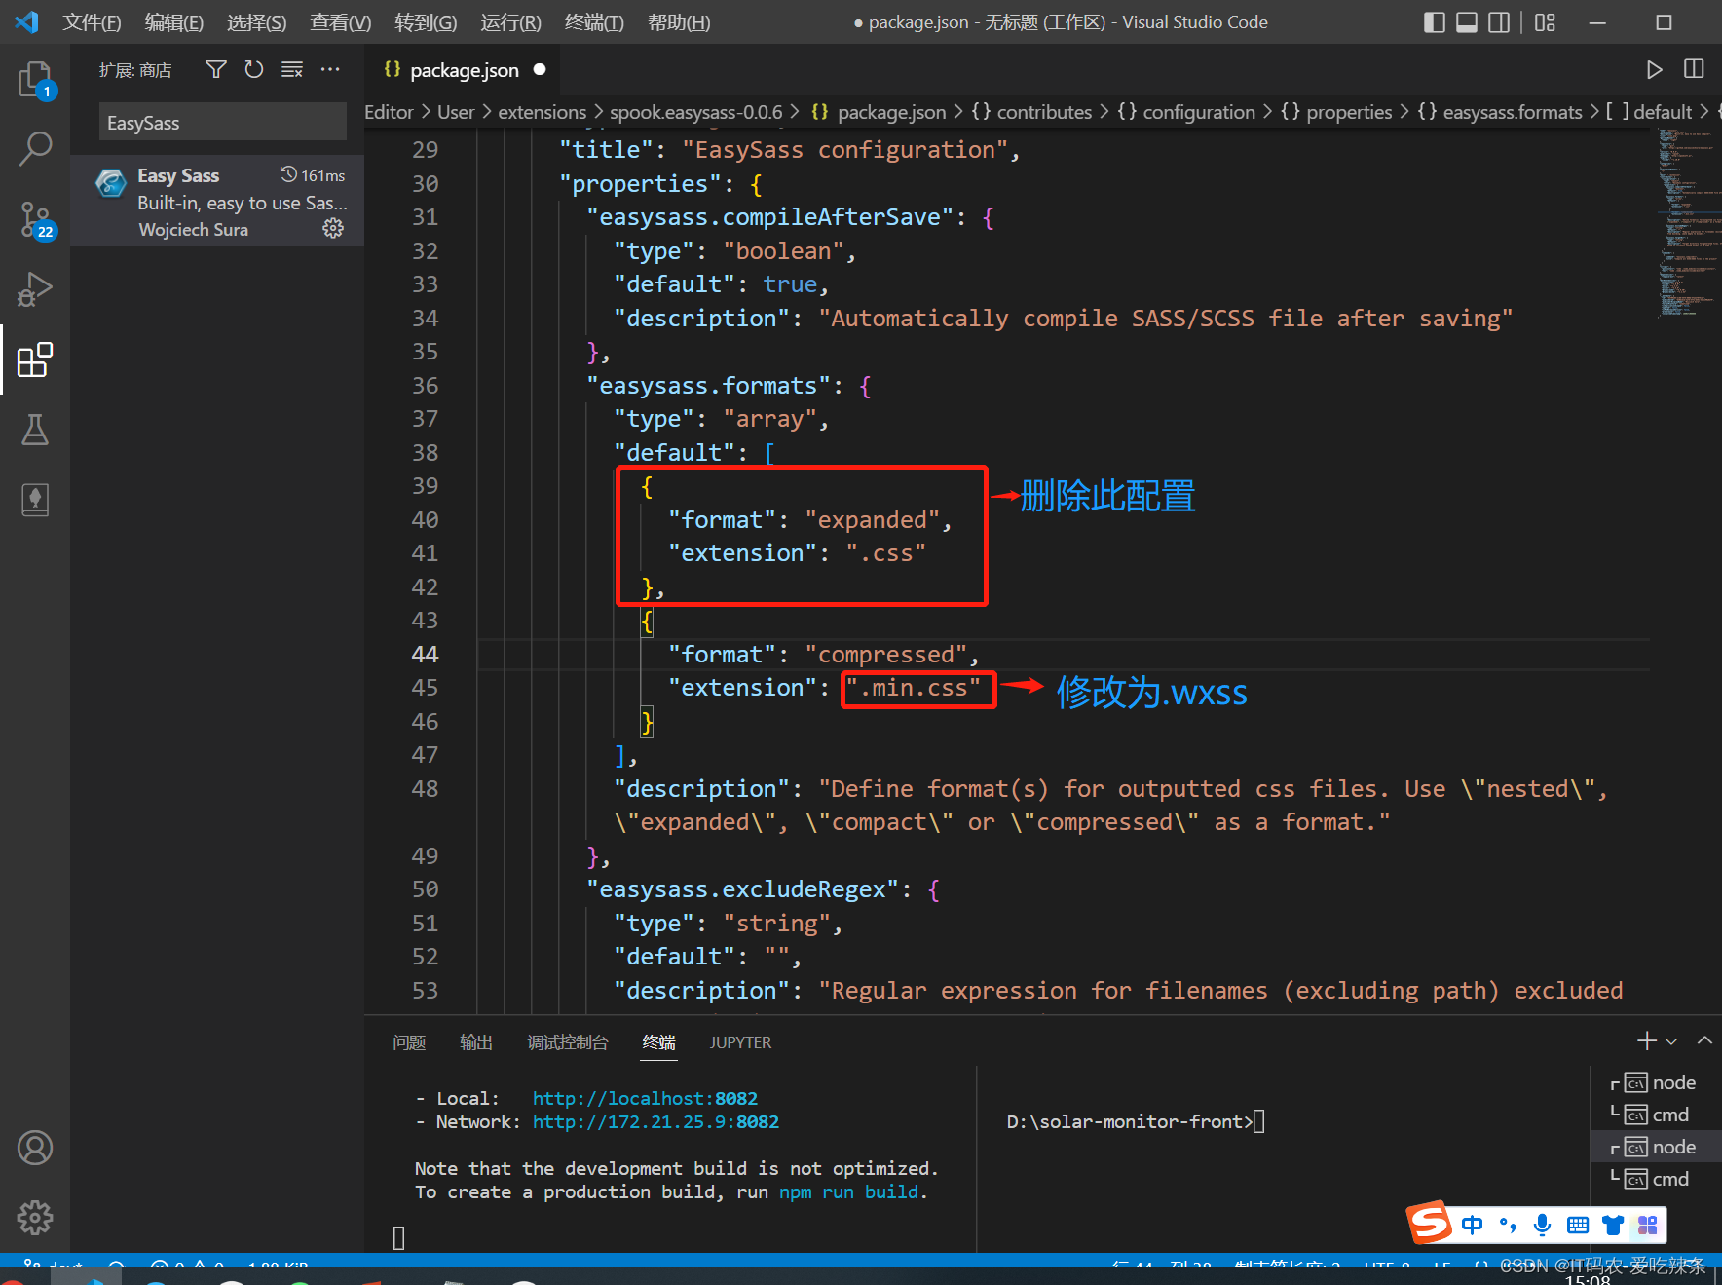Select first node terminal in terminal list
This screenshot has height=1285, width=1722.
1657,1082
